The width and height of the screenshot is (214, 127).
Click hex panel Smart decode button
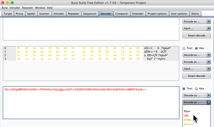[196, 76]
